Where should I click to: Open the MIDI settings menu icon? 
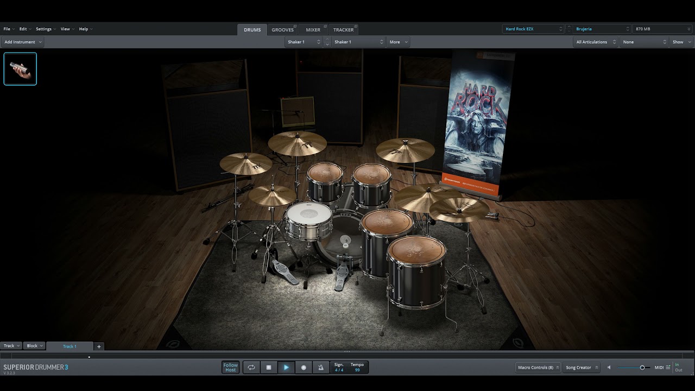(x=668, y=368)
